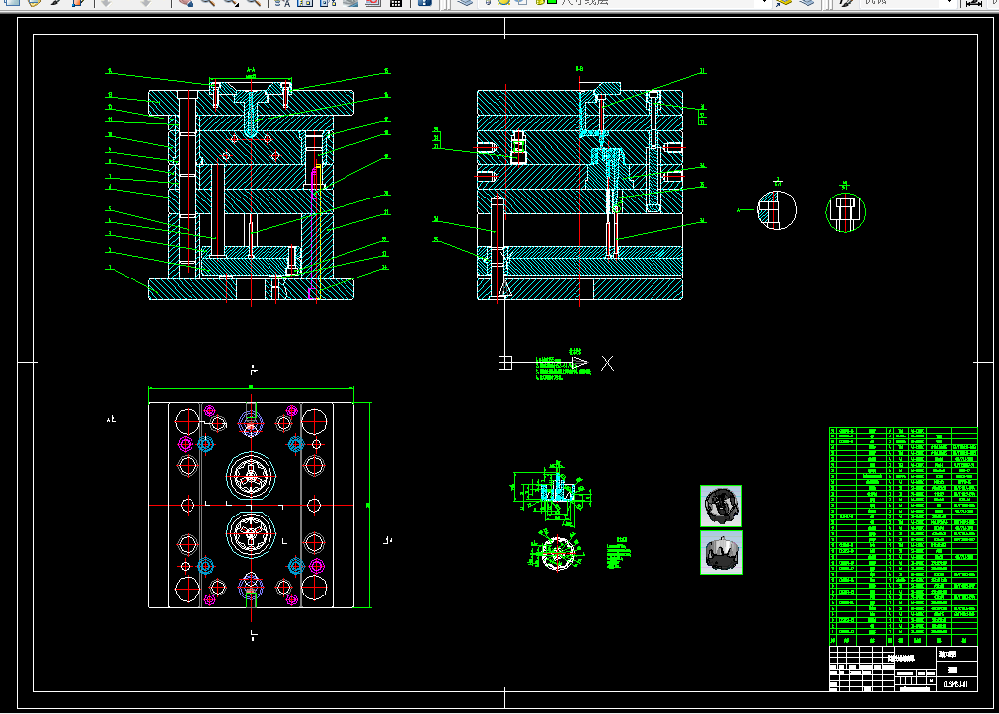This screenshot has height=714, width=999.
Task: Click the Make Object's Layer Current button
Action: click(x=784, y=2)
